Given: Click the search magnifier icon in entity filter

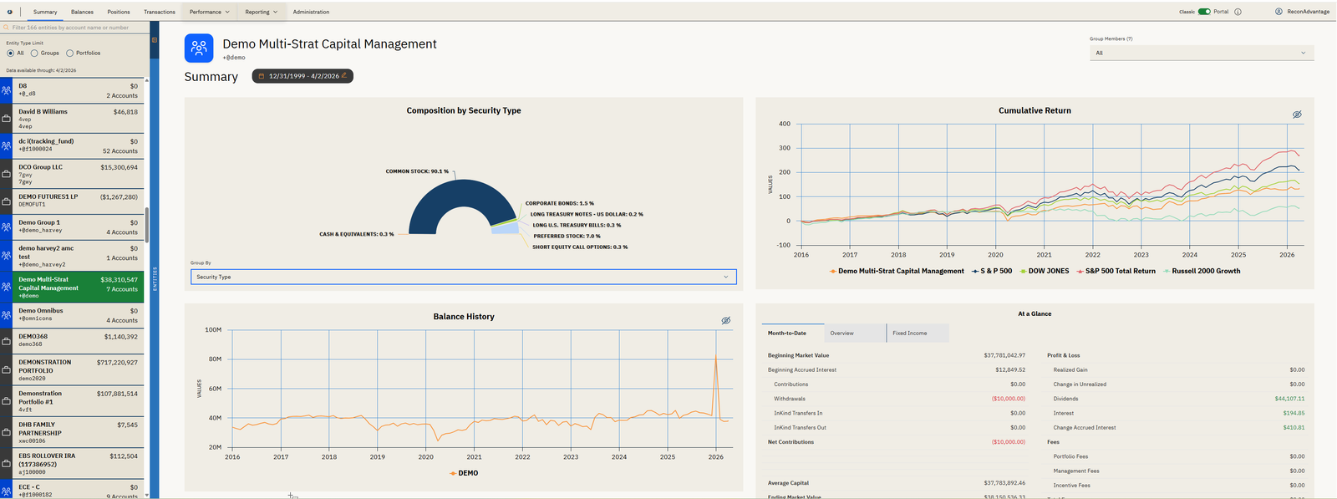Looking at the screenshot, I should pos(7,28).
